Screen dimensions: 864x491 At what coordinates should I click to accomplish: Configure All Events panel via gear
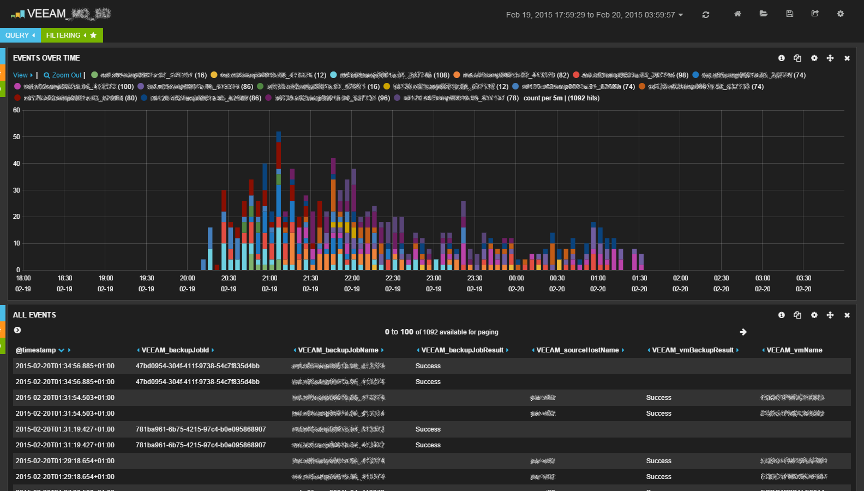[x=814, y=315]
